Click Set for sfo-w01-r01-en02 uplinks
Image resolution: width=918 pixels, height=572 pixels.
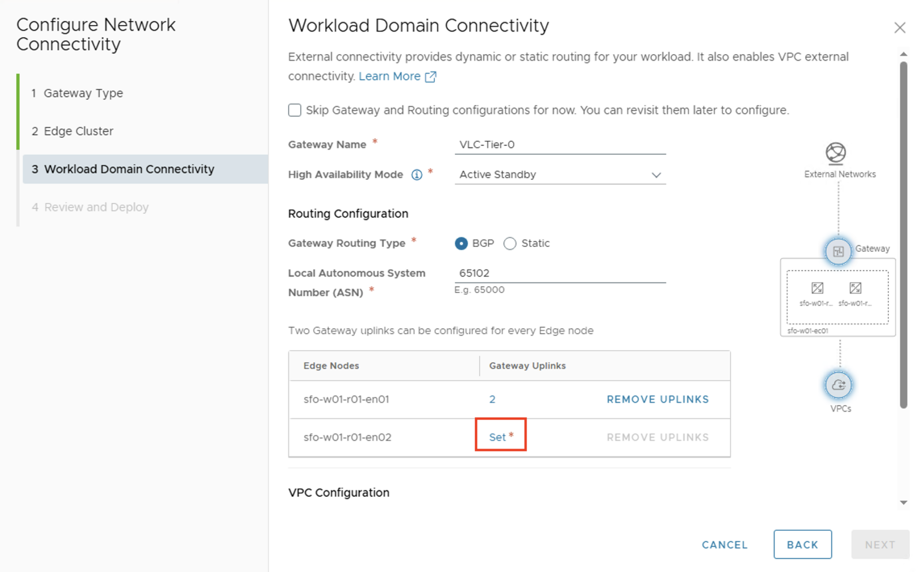[x=497, y=437]
